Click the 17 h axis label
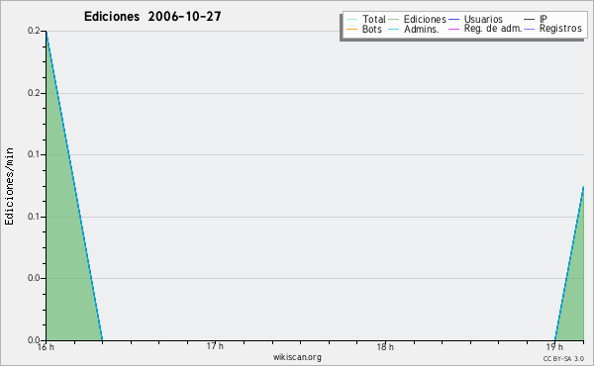Image resolution: width=594 pixels, height=366 pixels. [215, 346]
